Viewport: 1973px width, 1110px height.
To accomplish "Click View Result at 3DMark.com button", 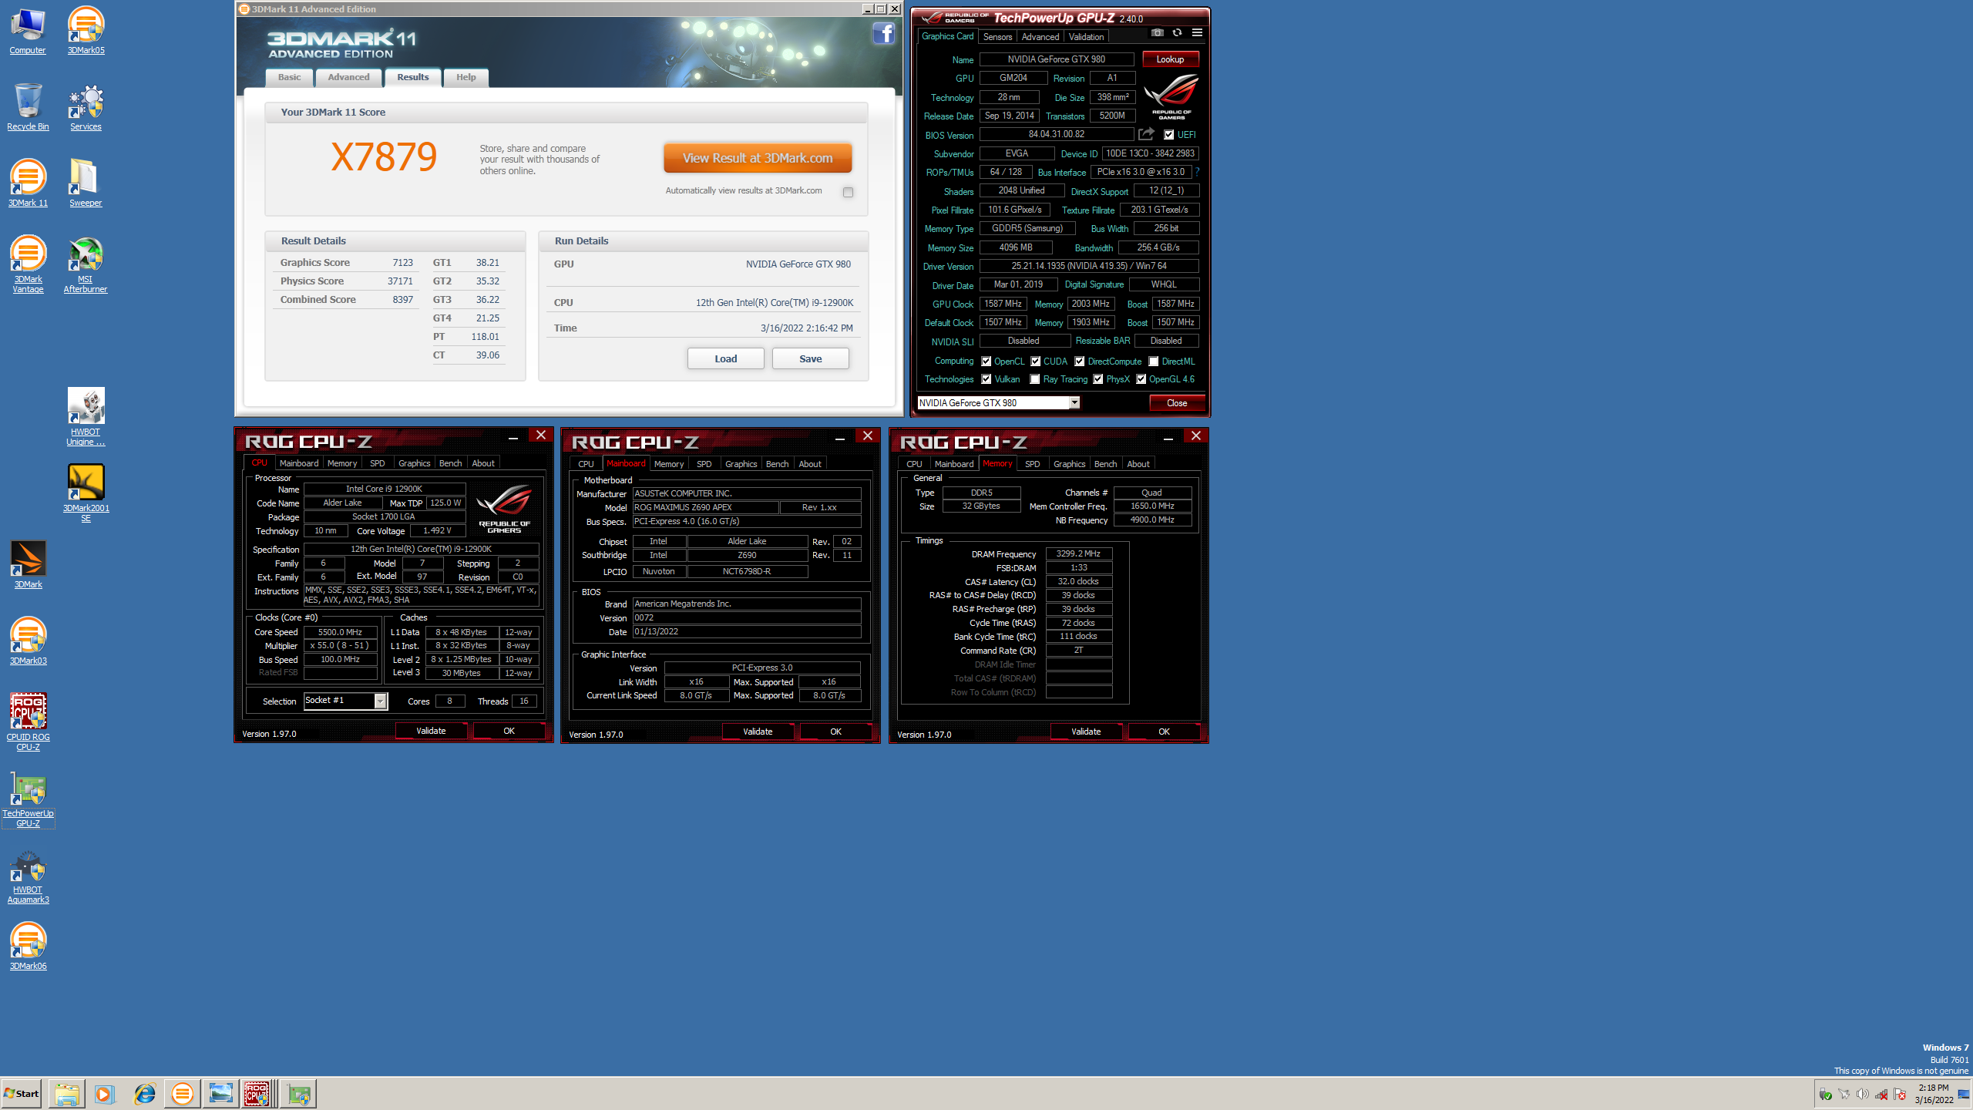I will tap(758, 158).
